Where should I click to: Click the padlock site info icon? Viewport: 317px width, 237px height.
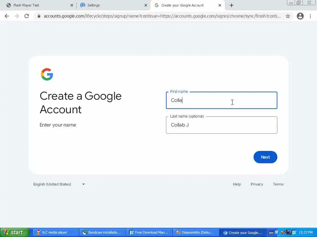pyautogui.click(x=39, y=16)
